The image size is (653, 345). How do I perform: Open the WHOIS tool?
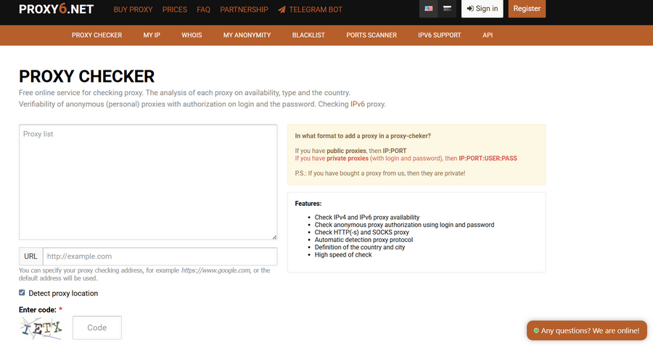tap(192, 35)
